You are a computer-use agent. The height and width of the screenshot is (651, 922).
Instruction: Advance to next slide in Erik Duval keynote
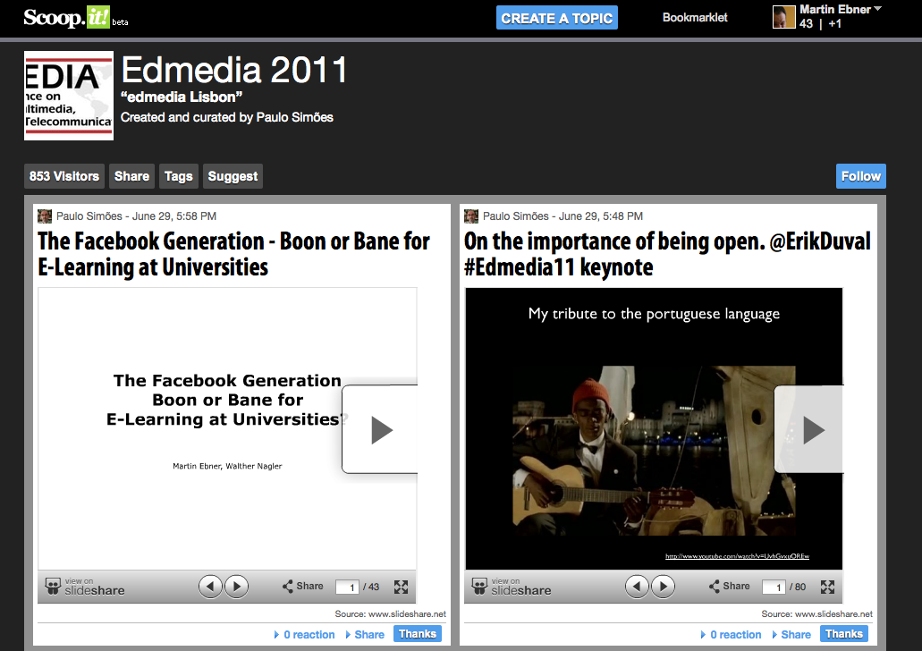(x=663, y=587)
